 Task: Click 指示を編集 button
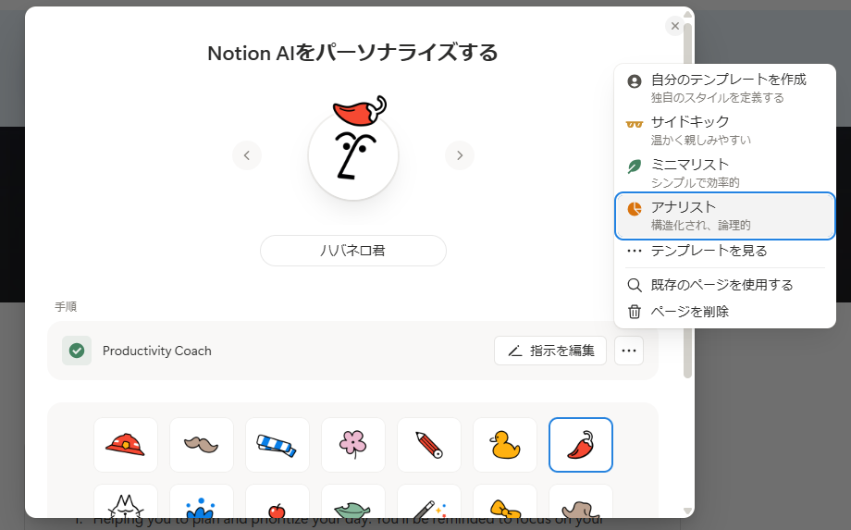550,351
